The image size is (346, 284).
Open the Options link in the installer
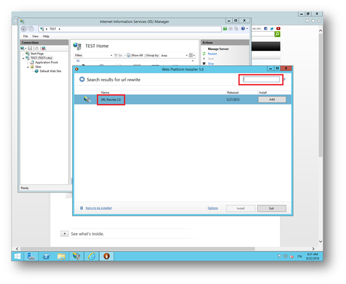click(x=213, y=208)
